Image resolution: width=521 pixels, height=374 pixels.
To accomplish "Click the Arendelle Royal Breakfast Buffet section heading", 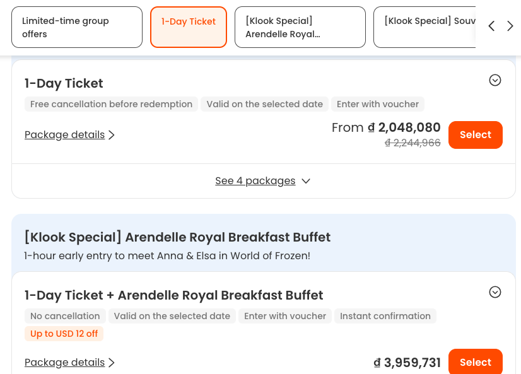I will point(177,237).
